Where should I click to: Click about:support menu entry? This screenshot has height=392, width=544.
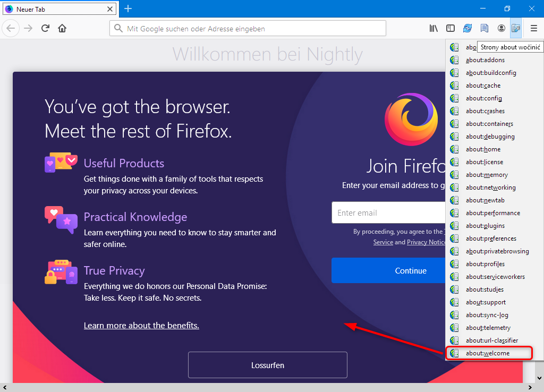(x=495, y=302)
